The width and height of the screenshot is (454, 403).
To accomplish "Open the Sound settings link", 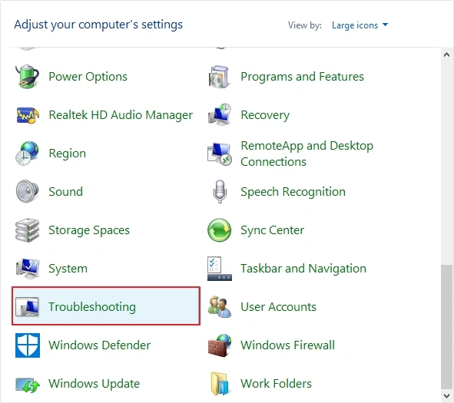I will tap(66, 191).
